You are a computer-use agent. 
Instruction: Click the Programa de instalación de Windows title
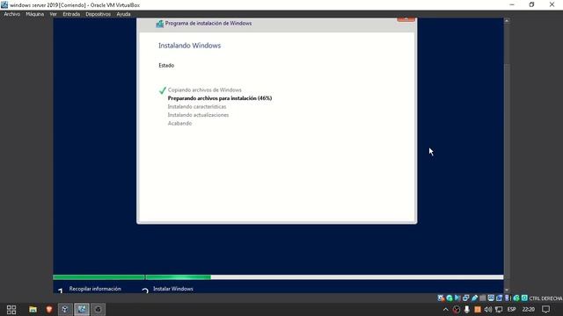pyautogui.click(x=208, y=24)
